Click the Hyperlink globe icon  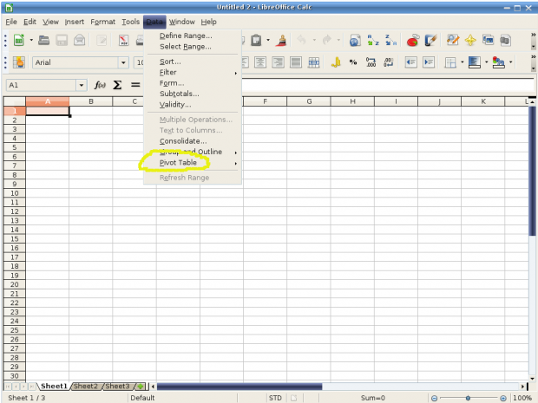click(x=355, y=41)
